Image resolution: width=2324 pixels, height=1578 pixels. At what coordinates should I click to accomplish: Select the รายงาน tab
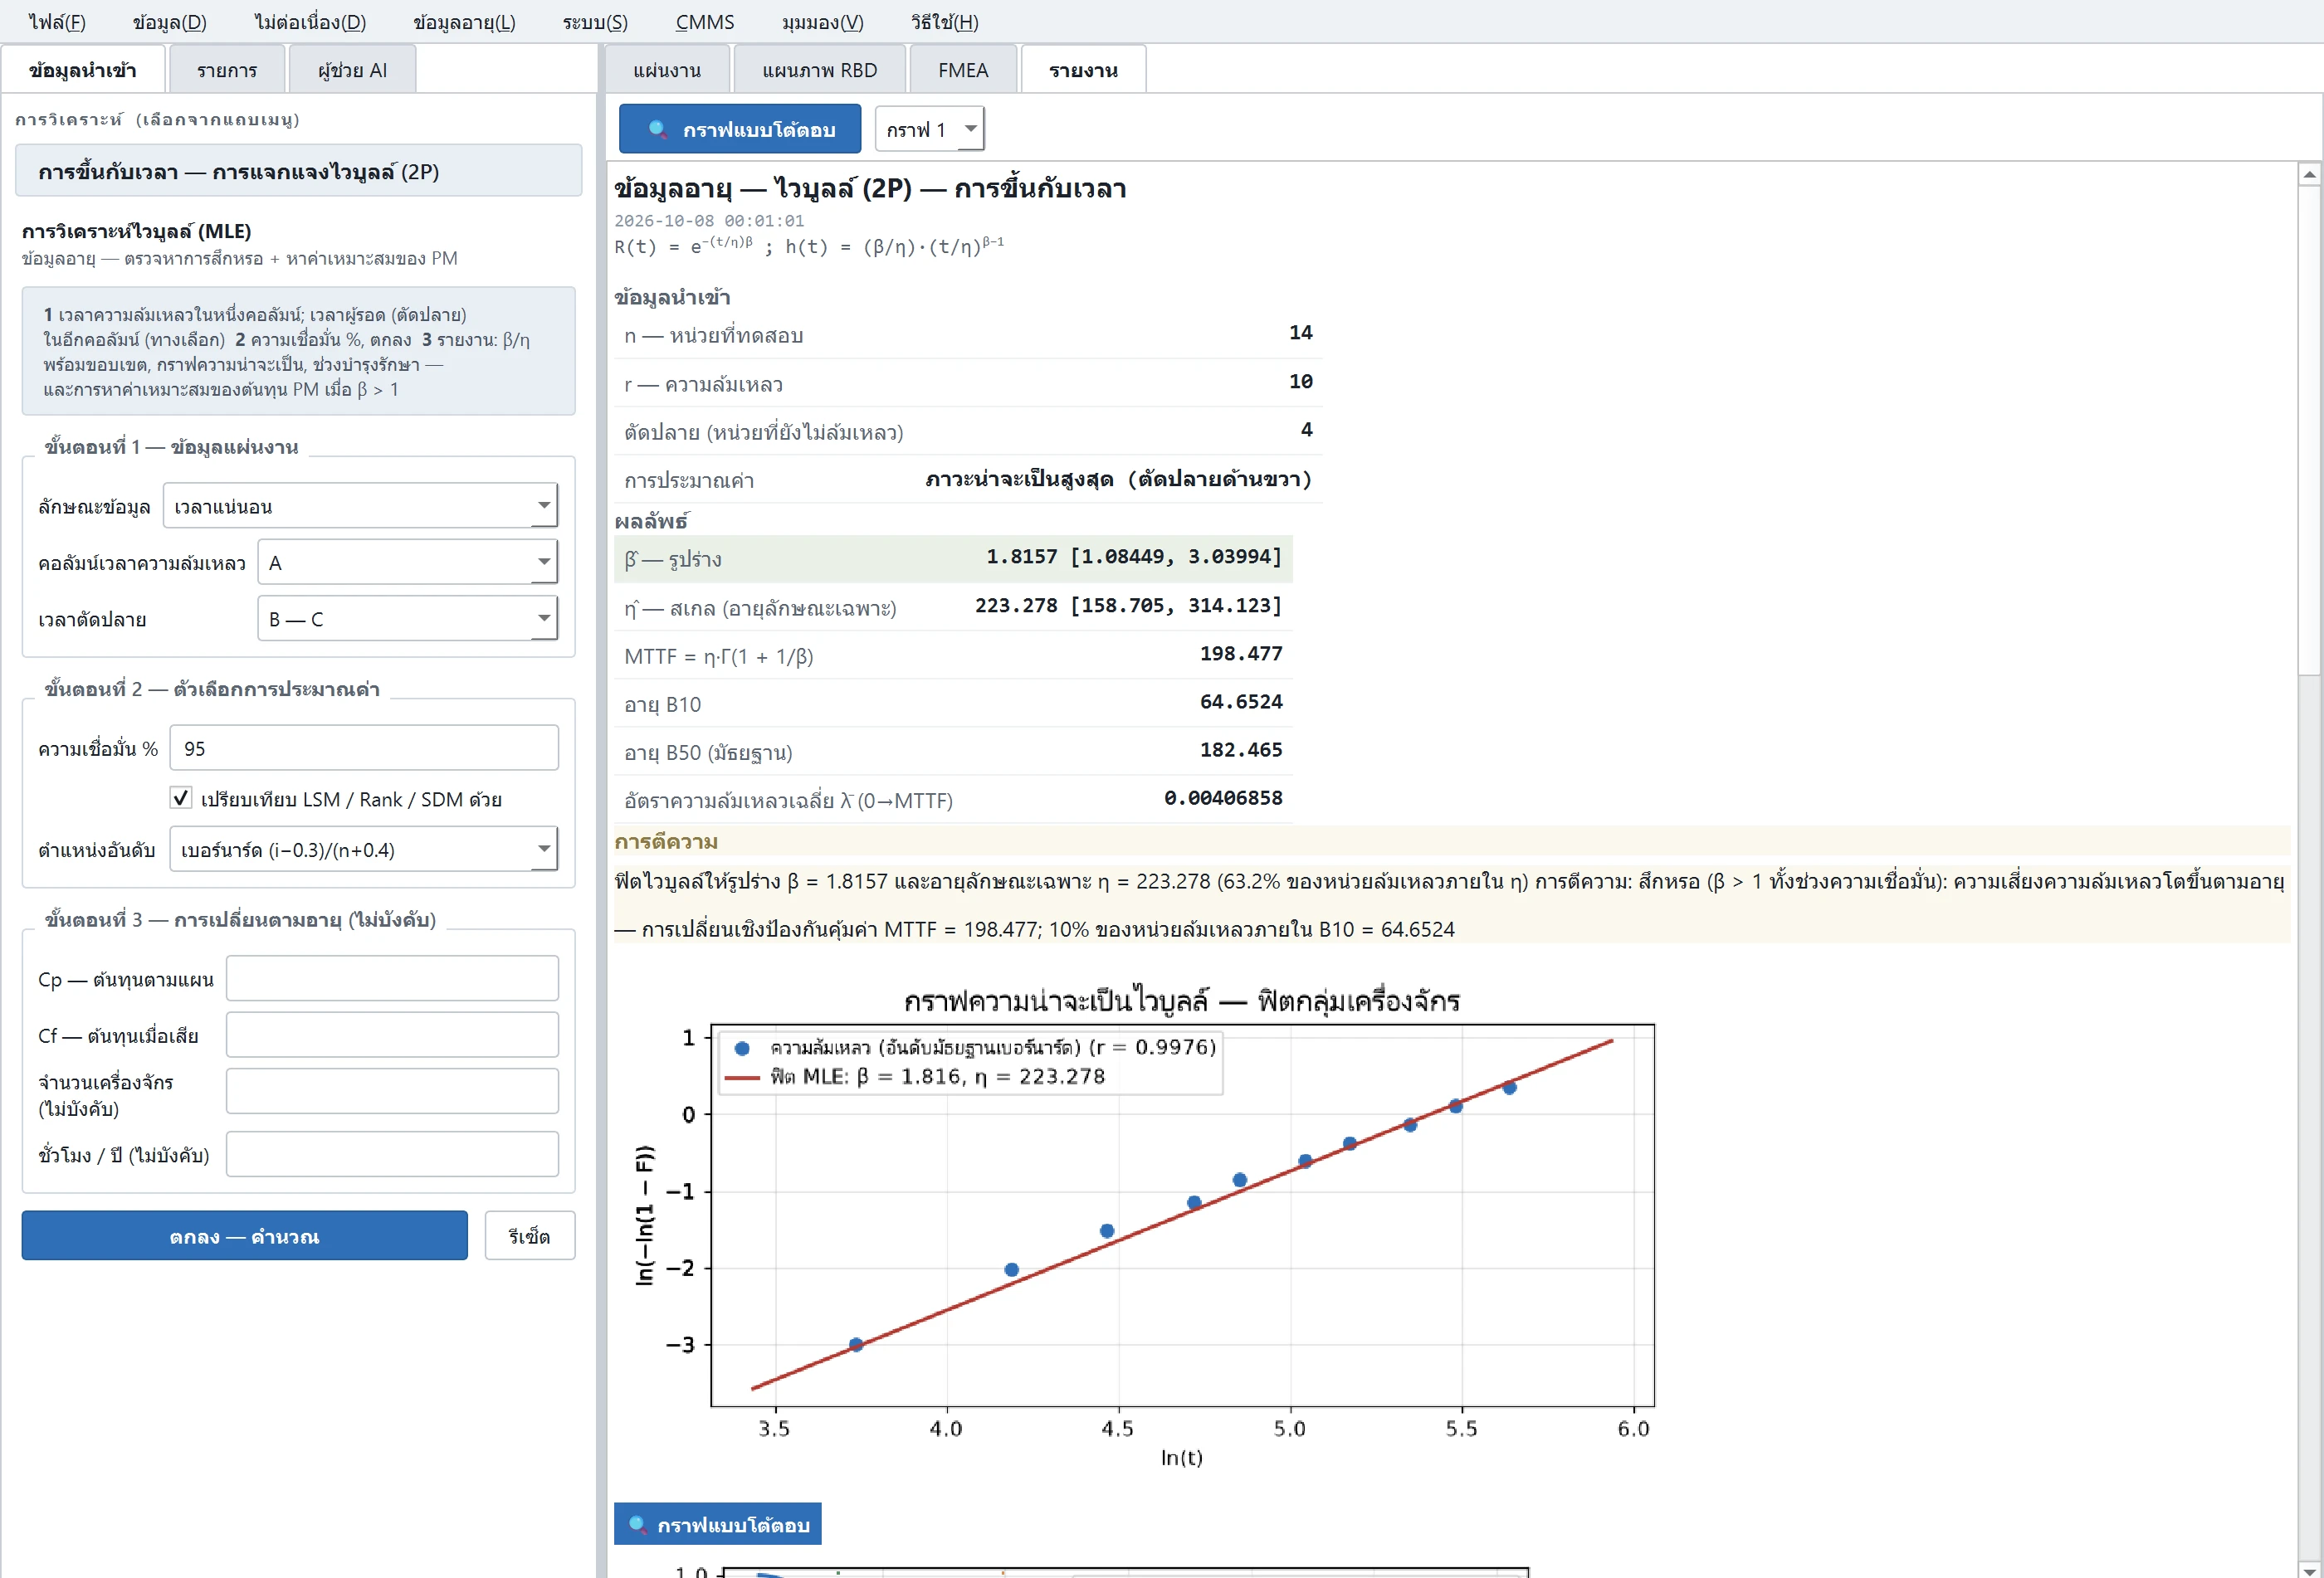1083,70
